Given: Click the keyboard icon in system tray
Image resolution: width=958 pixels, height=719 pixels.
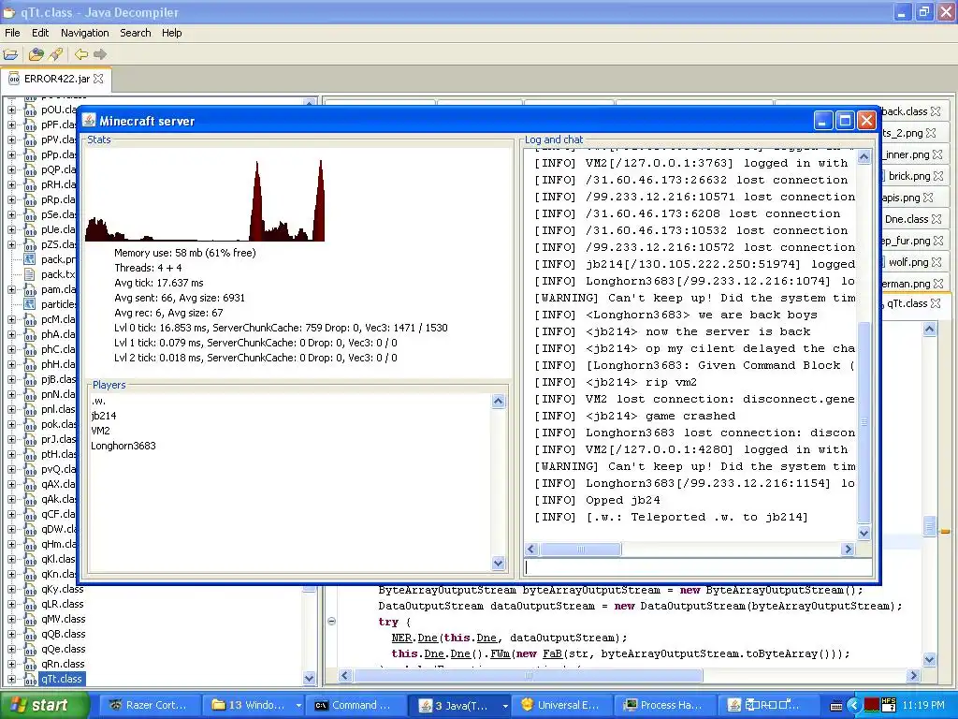Looking at the screenshot, I should pyautogui.click(x=837, y=706).
